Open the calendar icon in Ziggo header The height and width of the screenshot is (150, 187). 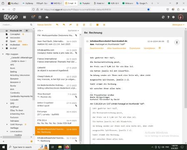(x=40, y=17)
